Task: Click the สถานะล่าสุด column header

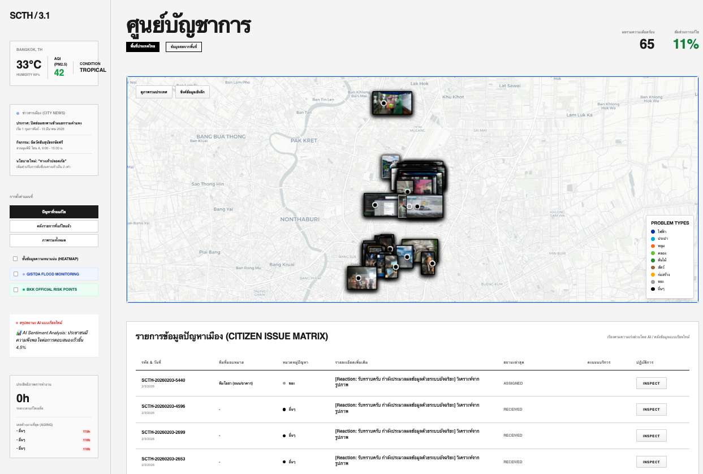Action: tap(514, 362)
